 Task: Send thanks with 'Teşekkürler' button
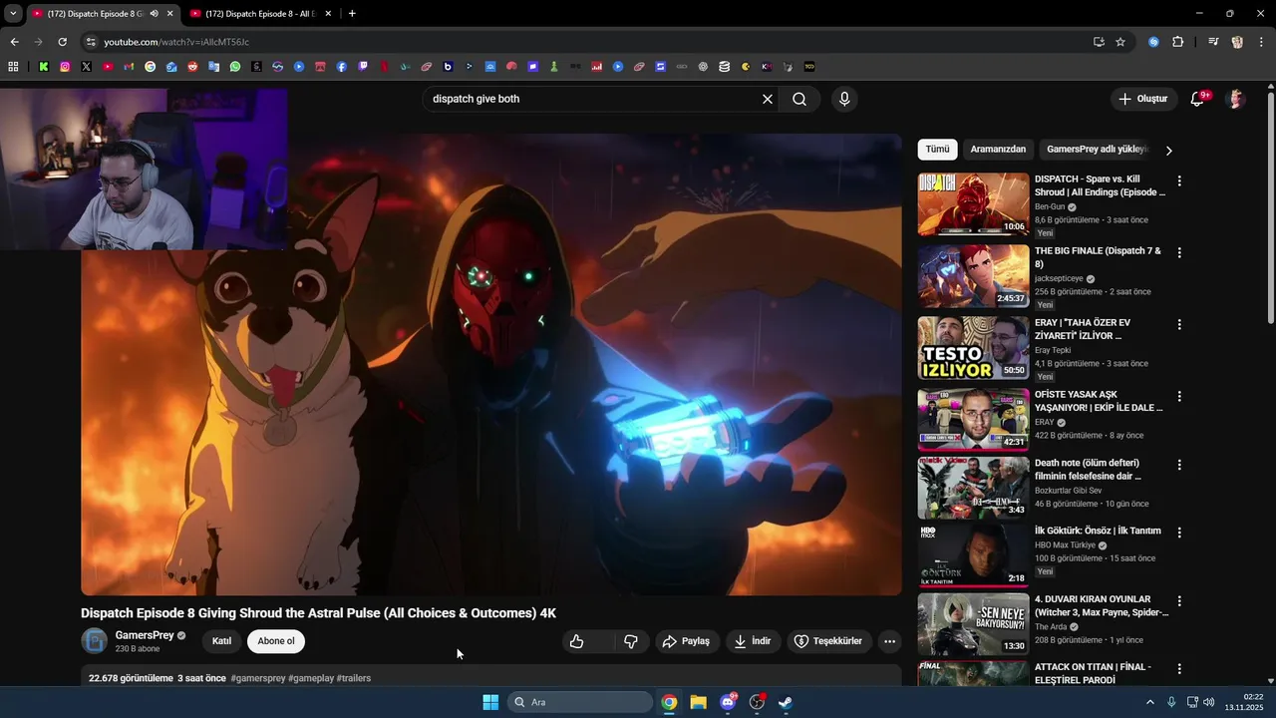pos(827,641)
